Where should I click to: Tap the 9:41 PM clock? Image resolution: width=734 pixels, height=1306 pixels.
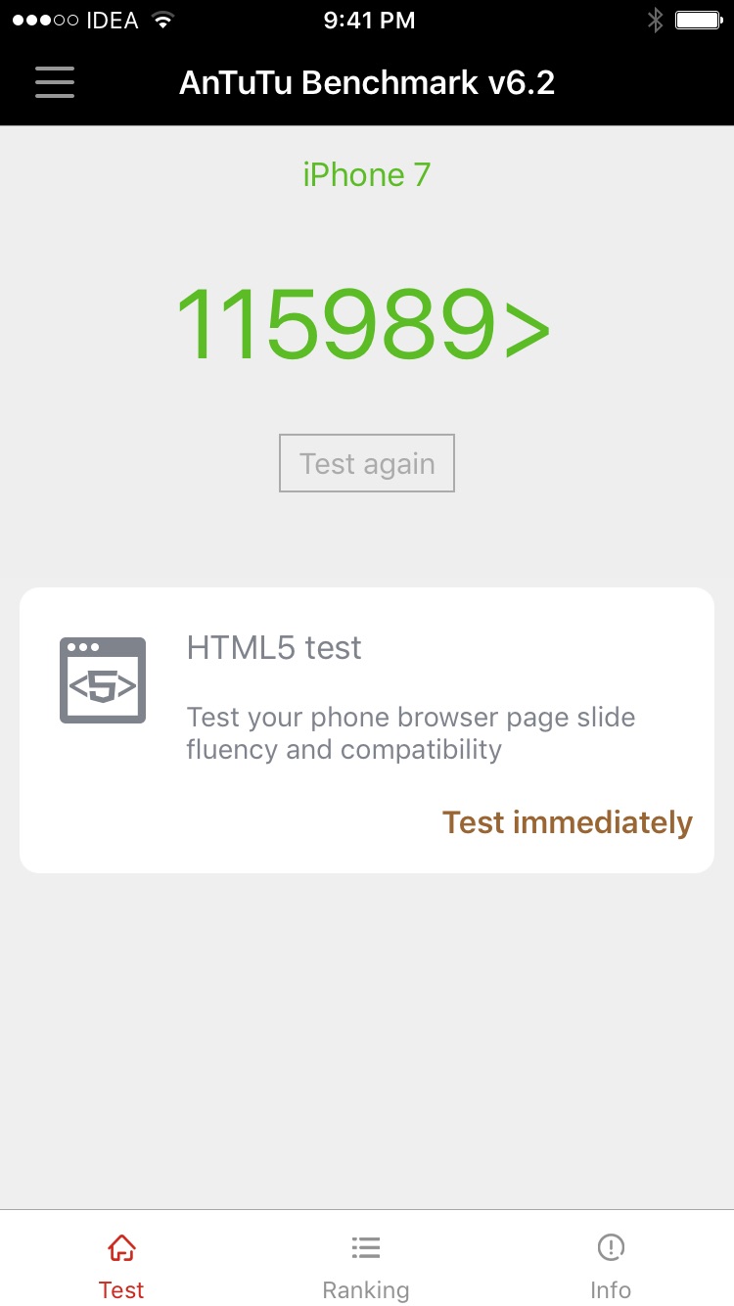click(x=369, y=20)
